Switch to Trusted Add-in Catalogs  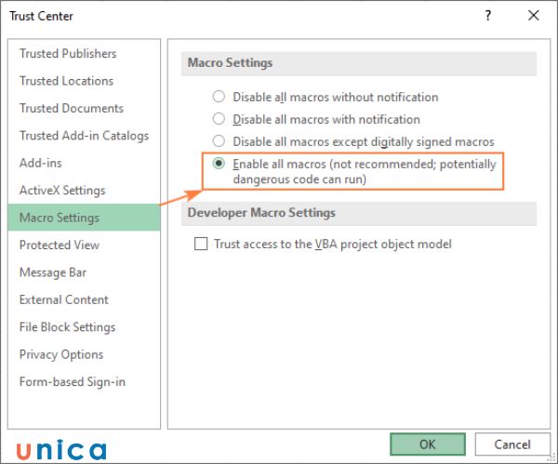click(x=84, y=136)
